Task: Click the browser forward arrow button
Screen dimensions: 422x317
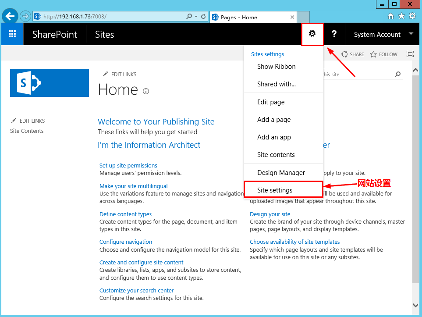Action: (x=25, y=16)
